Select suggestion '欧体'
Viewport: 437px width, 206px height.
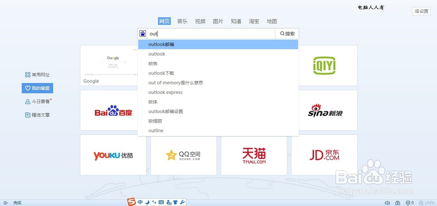tap(218, 102)
